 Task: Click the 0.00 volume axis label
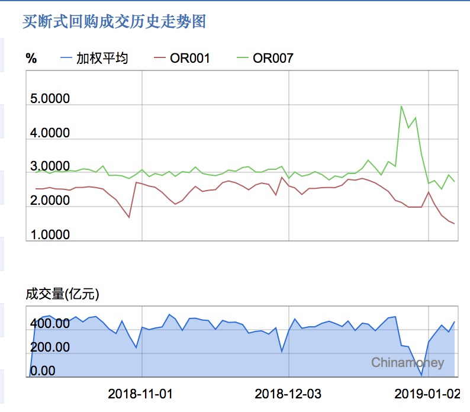[43, 371]
